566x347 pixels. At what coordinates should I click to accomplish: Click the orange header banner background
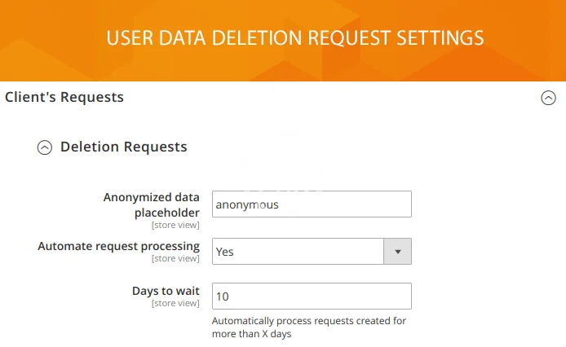[49, 41]
